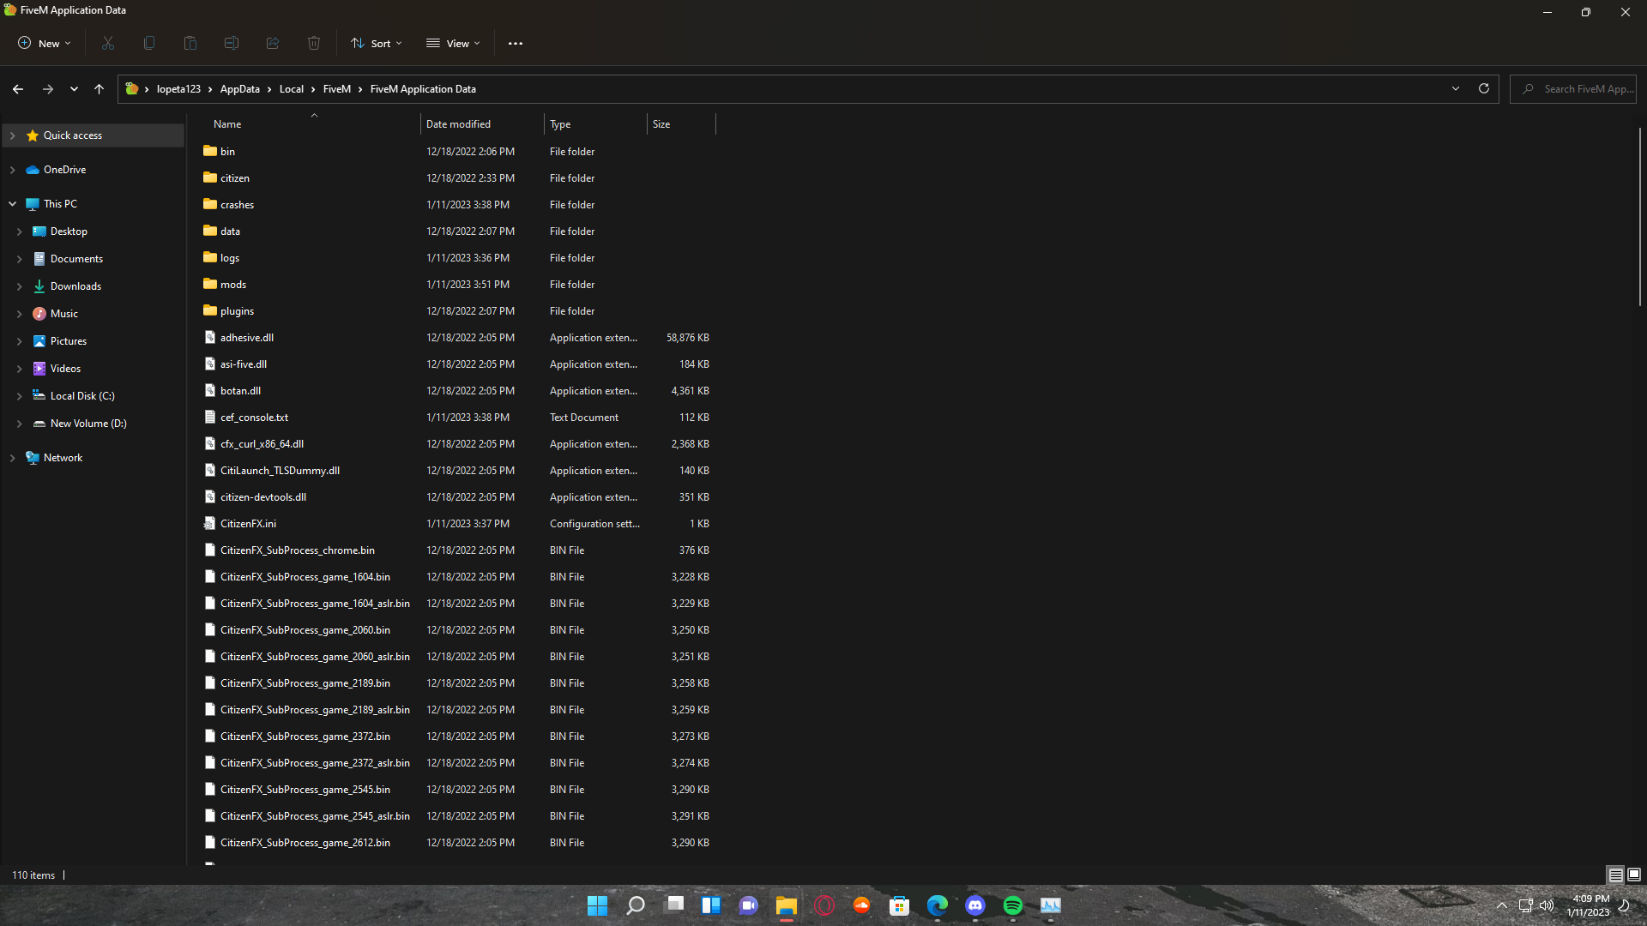Open address bar history dropdown
The width and height of the screenshot is (1647, 926).
pyautogui.click(x=1456, y=89)
